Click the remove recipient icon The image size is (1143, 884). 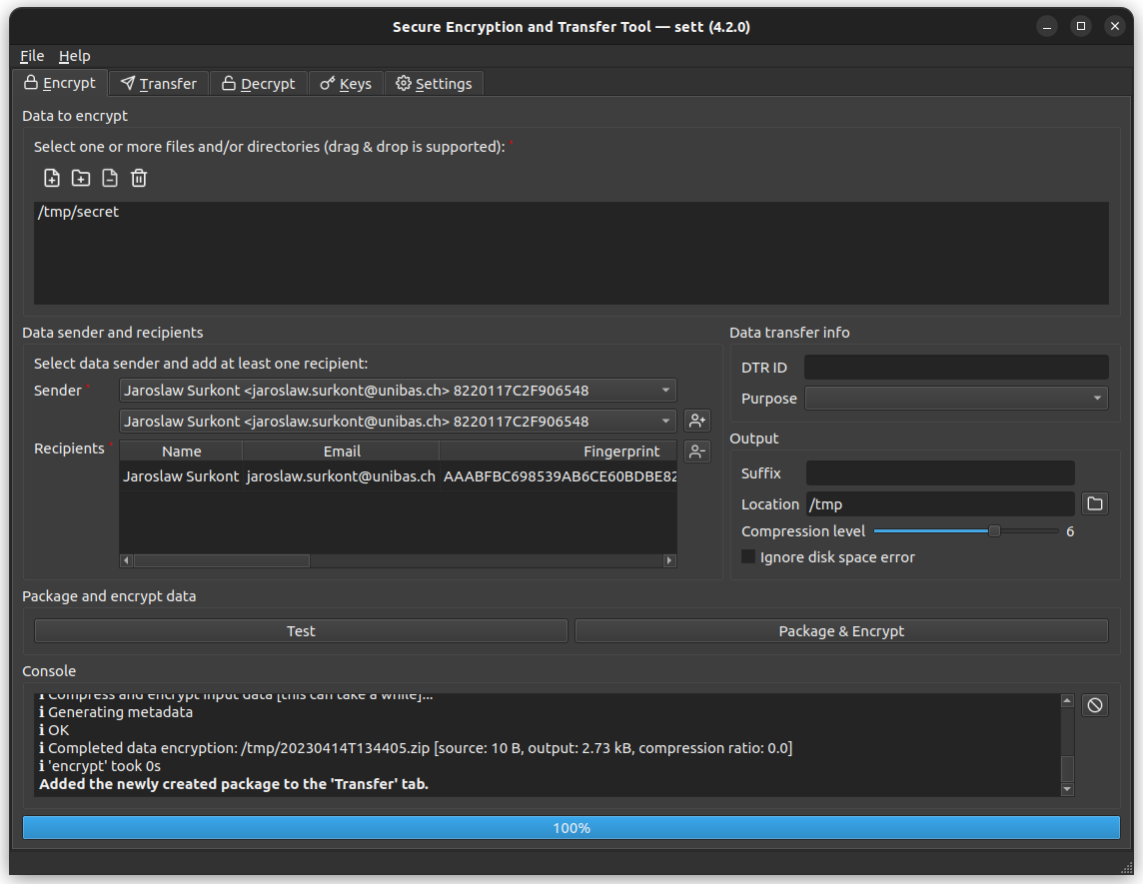(696, 451)
